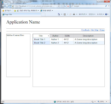Click the Internet Explorer logo in title bar
The height and width of the screenshot is (104, 111).
tap(2, 2)
